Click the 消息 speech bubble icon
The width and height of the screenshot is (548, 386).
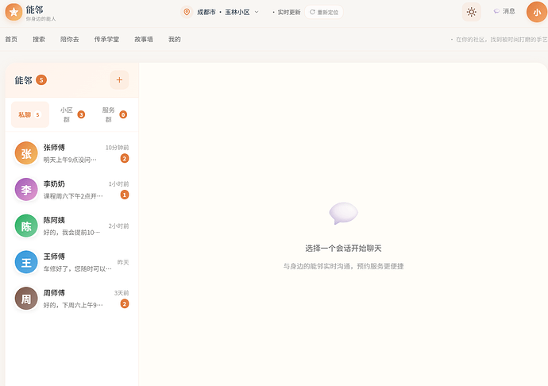click(x=496, y=12)
